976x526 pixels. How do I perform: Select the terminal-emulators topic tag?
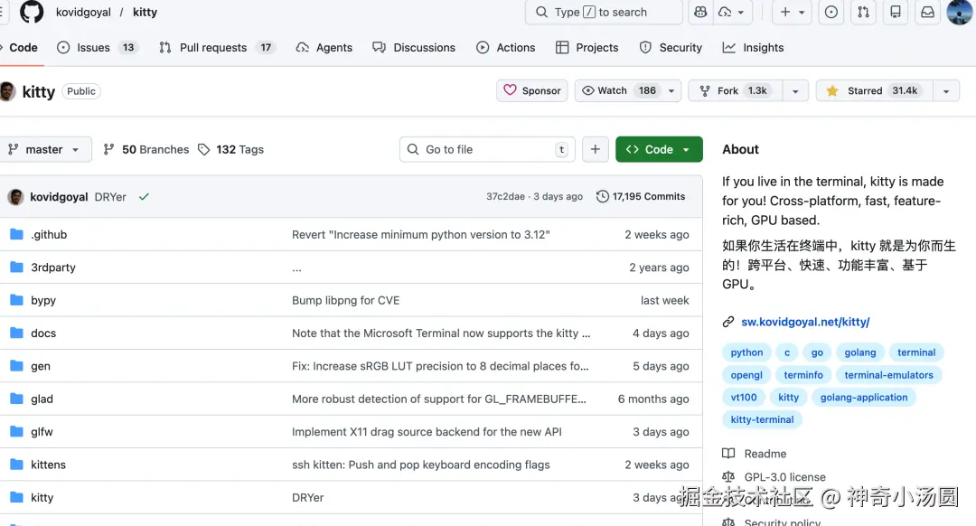(x=889, y=375)
